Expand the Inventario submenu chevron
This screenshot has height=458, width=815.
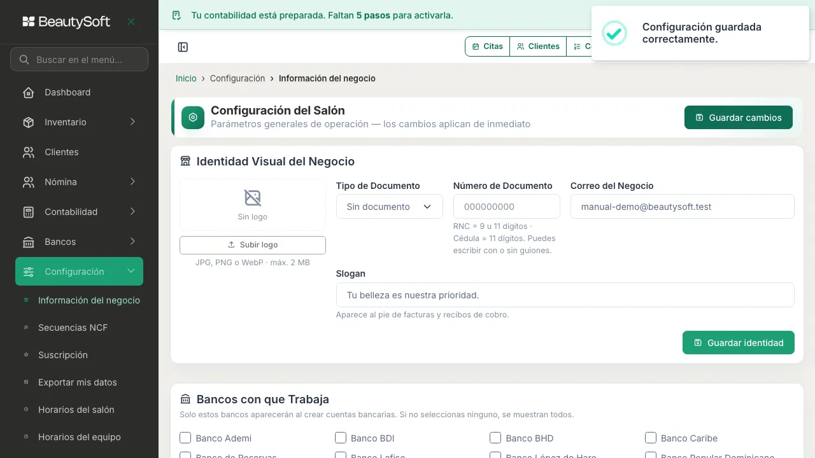pyautogui.click(x=132, y=121)
